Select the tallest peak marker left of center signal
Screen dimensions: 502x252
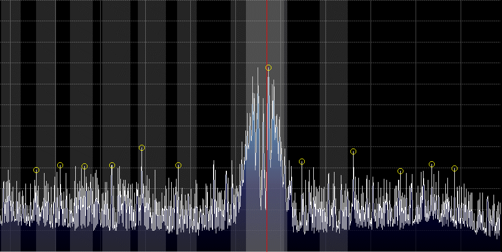(142, 148)
